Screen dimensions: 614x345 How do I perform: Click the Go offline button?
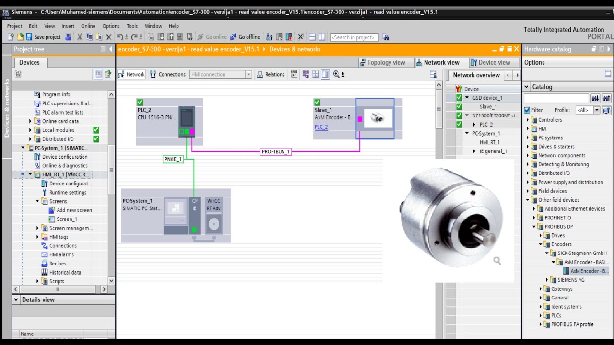pyautogui.click(x=245, y=37)
